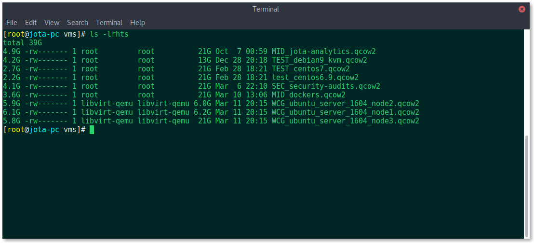Open the View menu

point(52,23)
